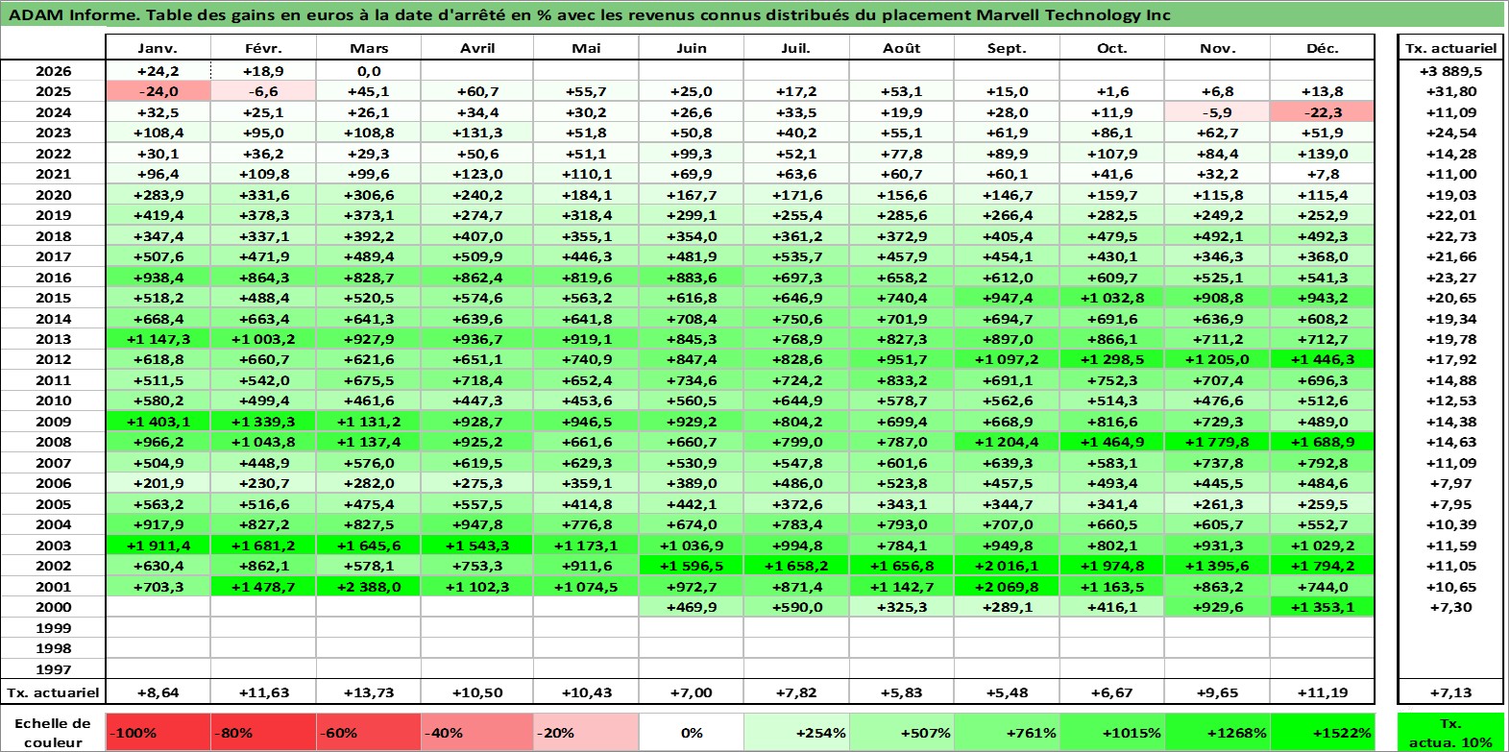Click the -6,6 cell for February 2025
This screenshot has width=1509, height=752.
tap(263, 91)
